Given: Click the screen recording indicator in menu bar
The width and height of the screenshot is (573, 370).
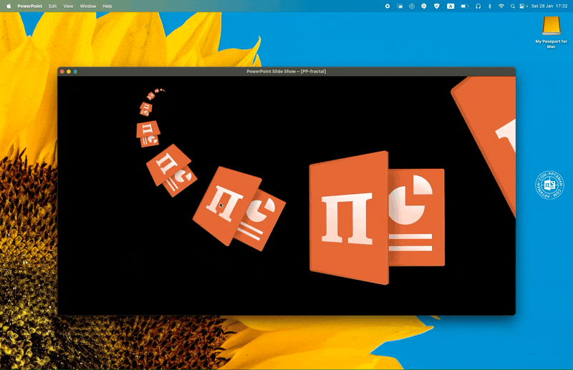Looking at the screenshot, I should pos(387,6).
